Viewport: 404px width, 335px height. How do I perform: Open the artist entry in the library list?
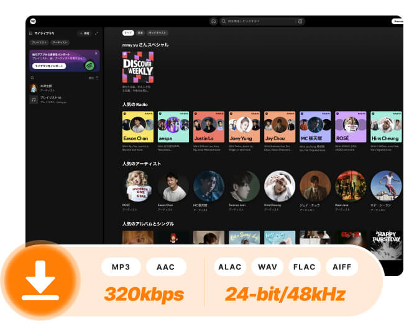65,88
